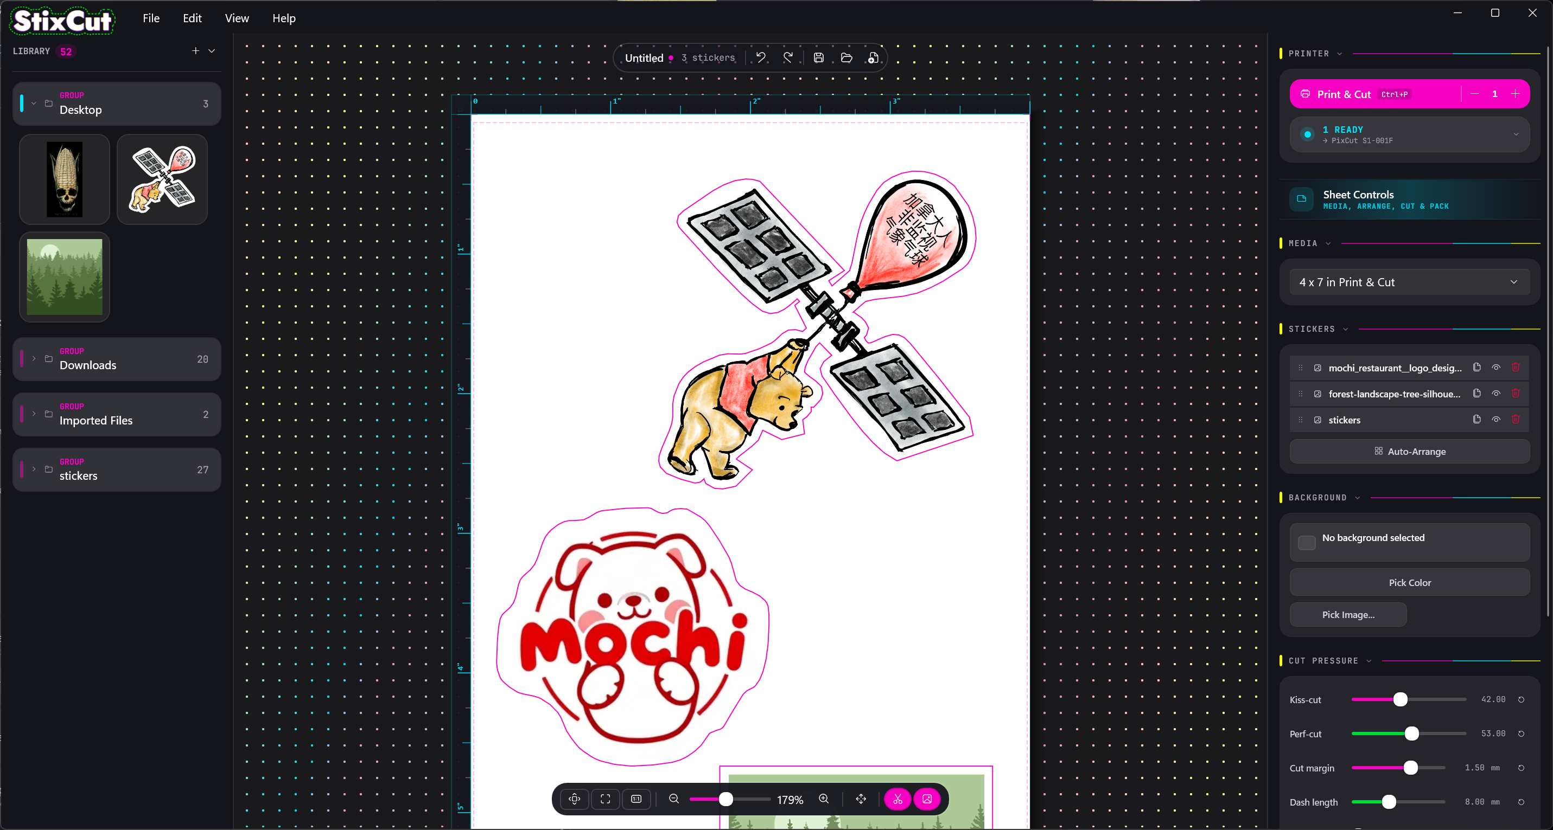Select the corn skull thumbnail in library

point(65,179)
